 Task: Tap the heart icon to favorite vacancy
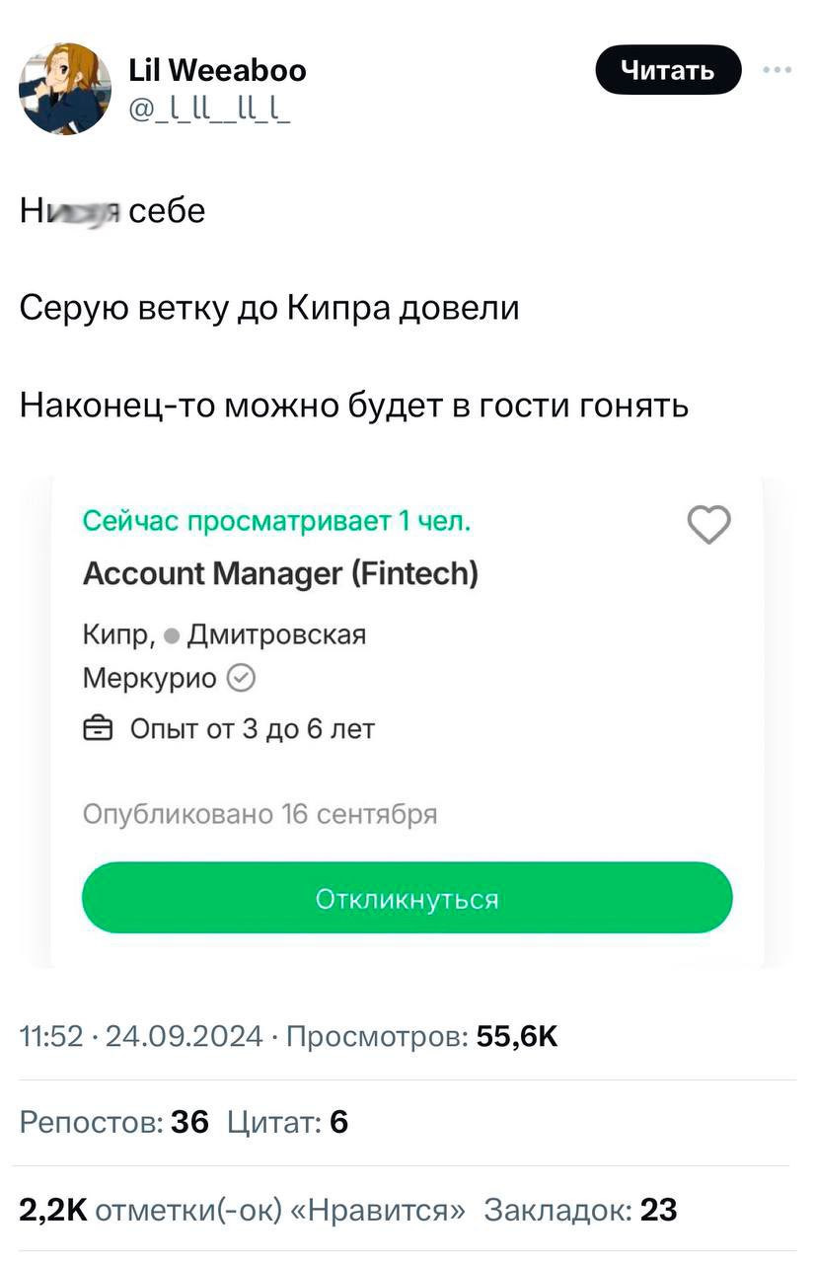708,525
